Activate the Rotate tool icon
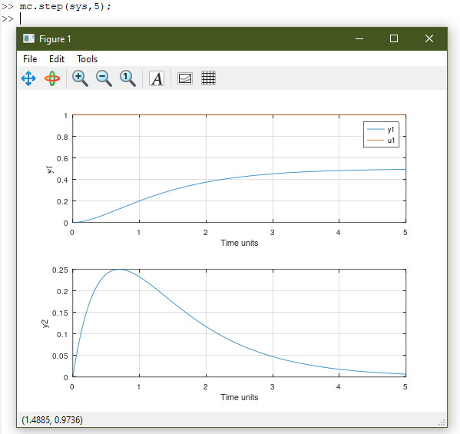The height and width of the screenshot is (434, 460). click(52, 78)
